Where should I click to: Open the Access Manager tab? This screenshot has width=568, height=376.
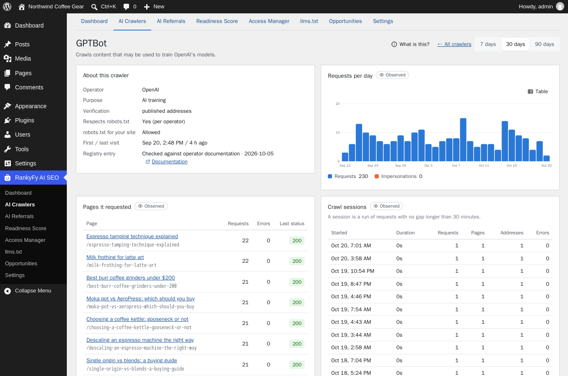tap(269, 21)
